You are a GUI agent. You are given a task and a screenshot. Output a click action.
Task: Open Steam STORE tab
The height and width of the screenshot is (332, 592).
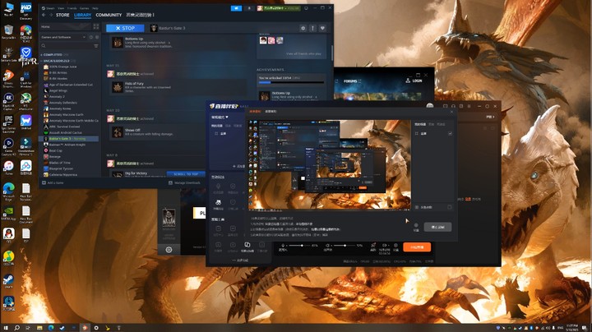click(62, 15)
